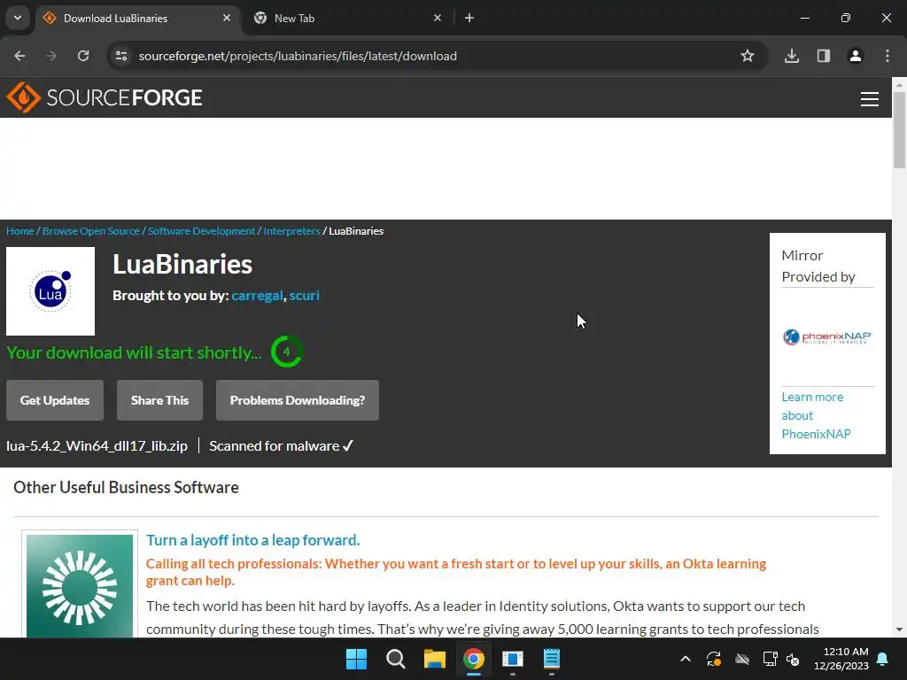This screenshot has width=907, height=680.
Task: Click Browse Open Source breadcrumb
Action: pyautogui.click(x=91, y=231)
